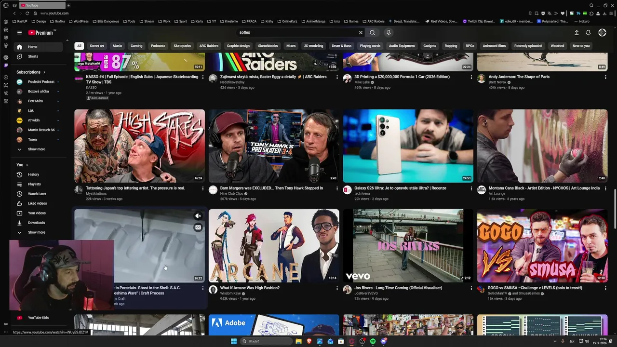Open YouTube Kids in the sidebar
617x347 pixels.
[x=39, y=318]
